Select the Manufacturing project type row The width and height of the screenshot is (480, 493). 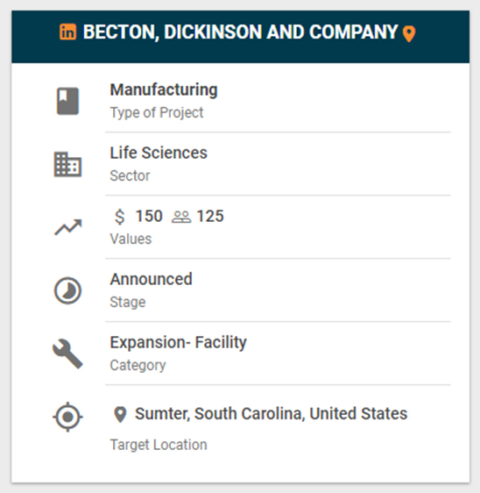coord(278,101)
